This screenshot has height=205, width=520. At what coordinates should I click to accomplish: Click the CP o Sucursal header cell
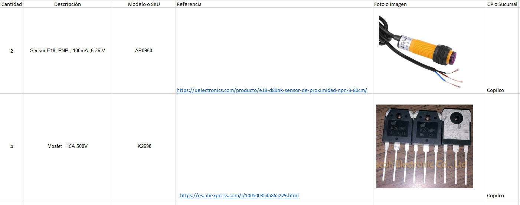tap(502, 4)
